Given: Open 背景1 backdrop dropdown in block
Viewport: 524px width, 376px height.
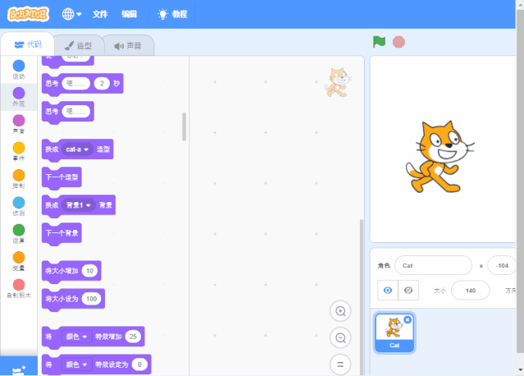Looking at the screenshot, I should tap(78, 205).
